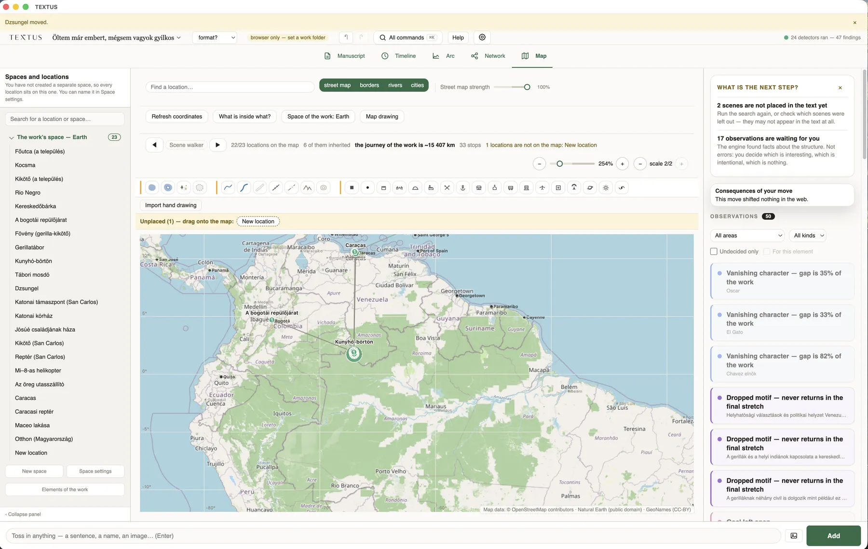This screenshot has height=549, width=868.
Task: Toggle the rivers layer
Action: pos(395,85)
